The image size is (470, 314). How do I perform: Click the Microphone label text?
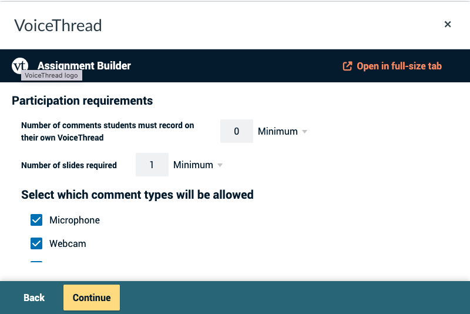coord(75,220)
